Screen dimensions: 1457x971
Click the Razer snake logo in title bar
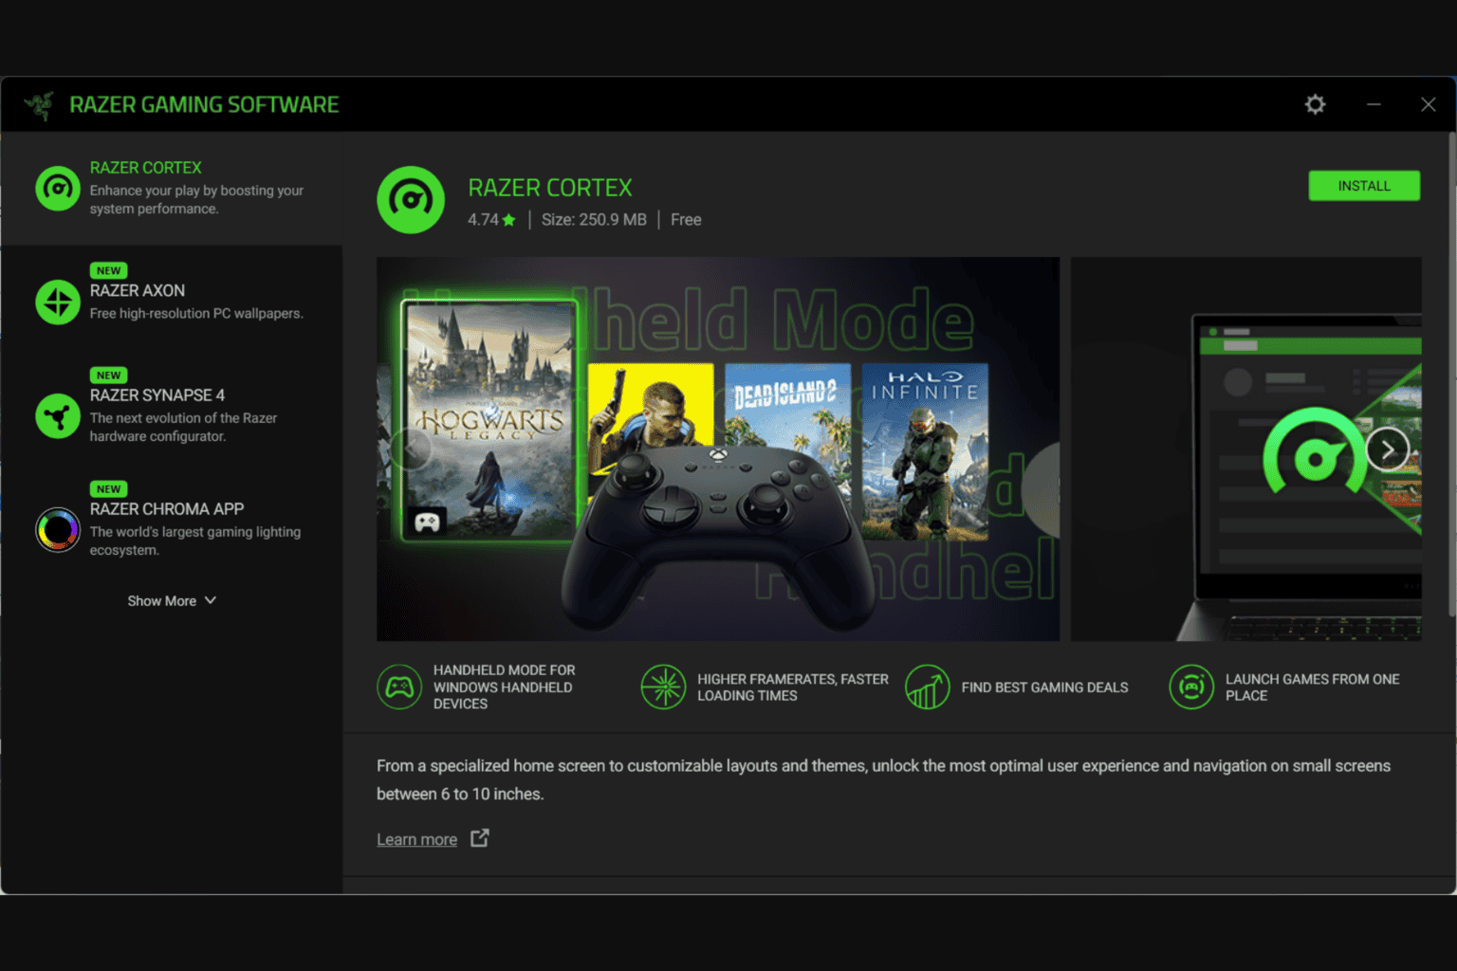point(40,105)
